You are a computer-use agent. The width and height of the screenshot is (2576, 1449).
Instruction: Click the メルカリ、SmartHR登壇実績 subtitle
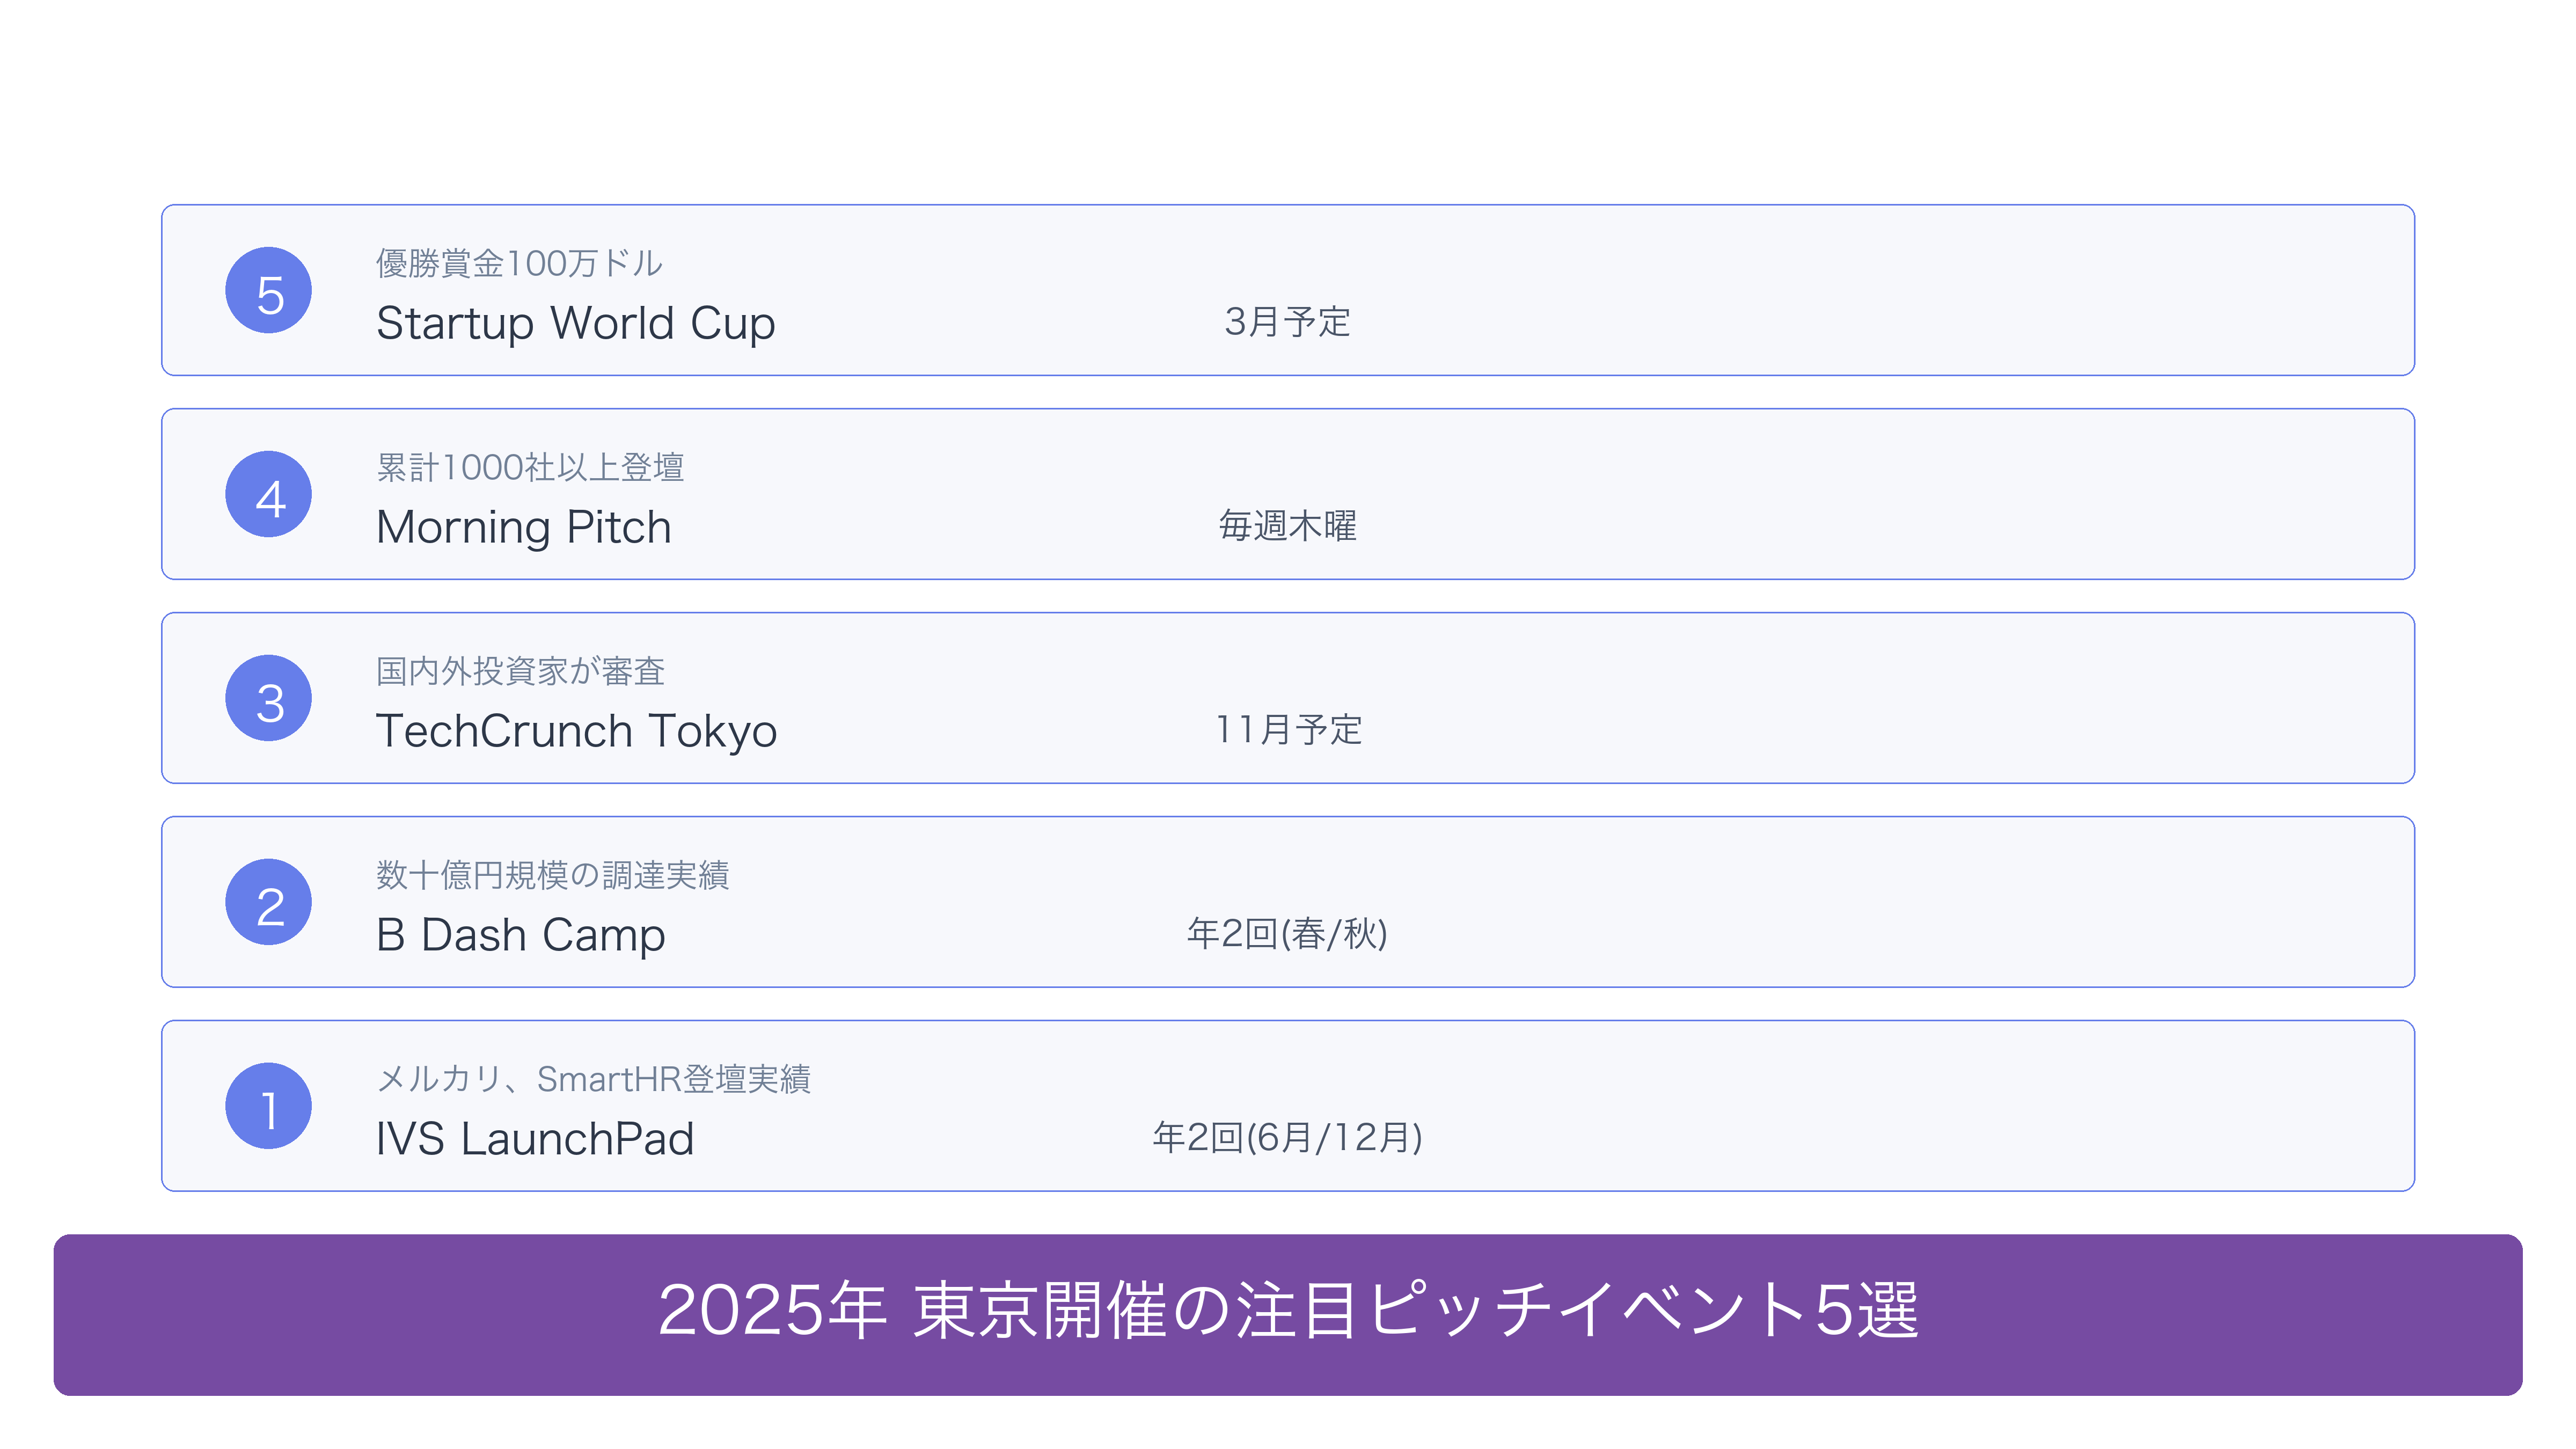[x=593, y=1080]
